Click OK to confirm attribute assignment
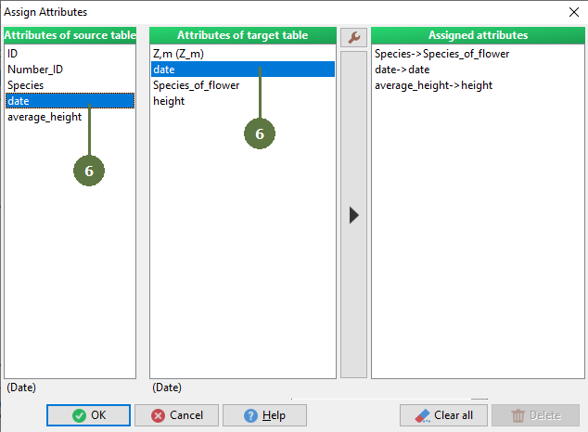The height and width of the screenshot is (432, 588). pyautogui.click(x=89, y=415)
